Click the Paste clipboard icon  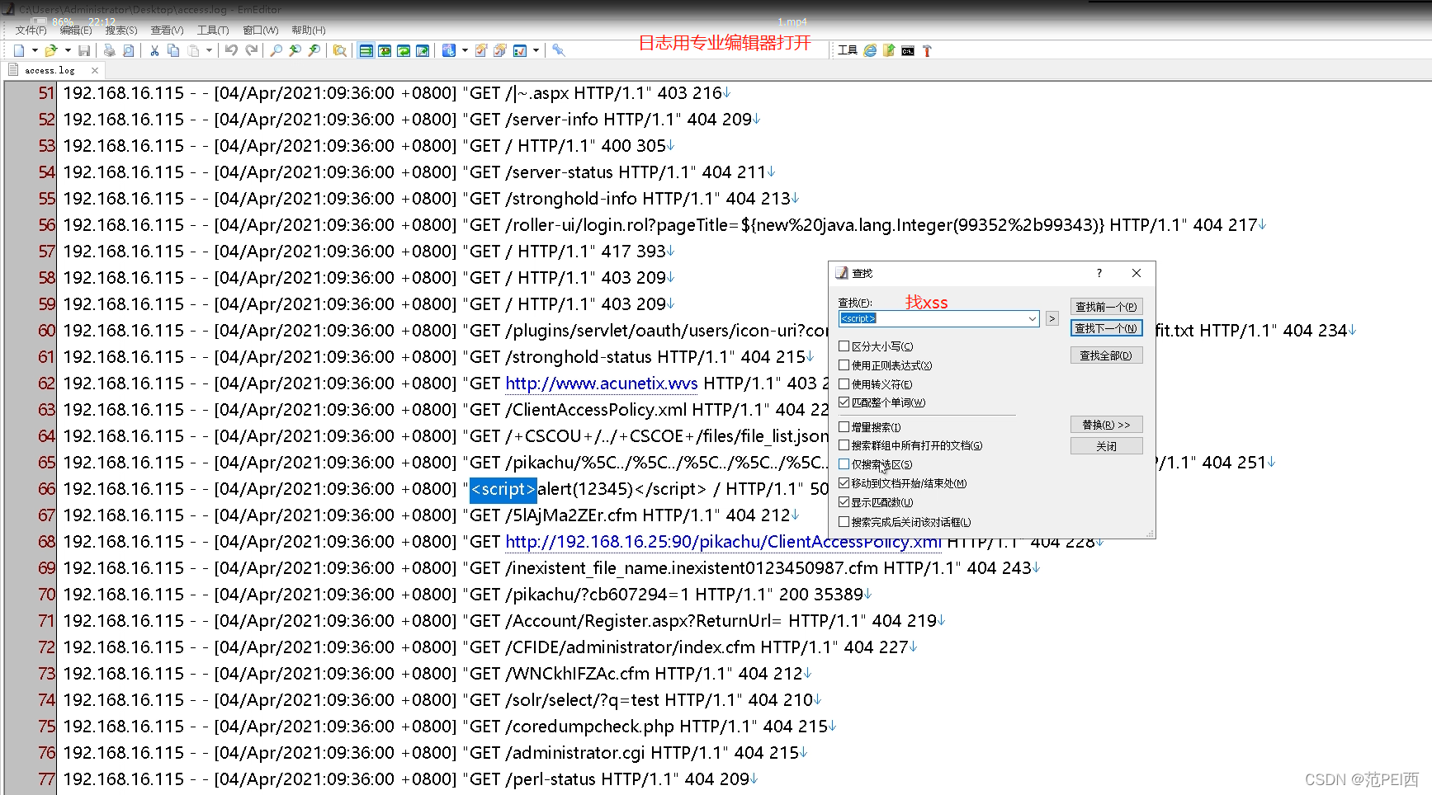coord(193,50)
